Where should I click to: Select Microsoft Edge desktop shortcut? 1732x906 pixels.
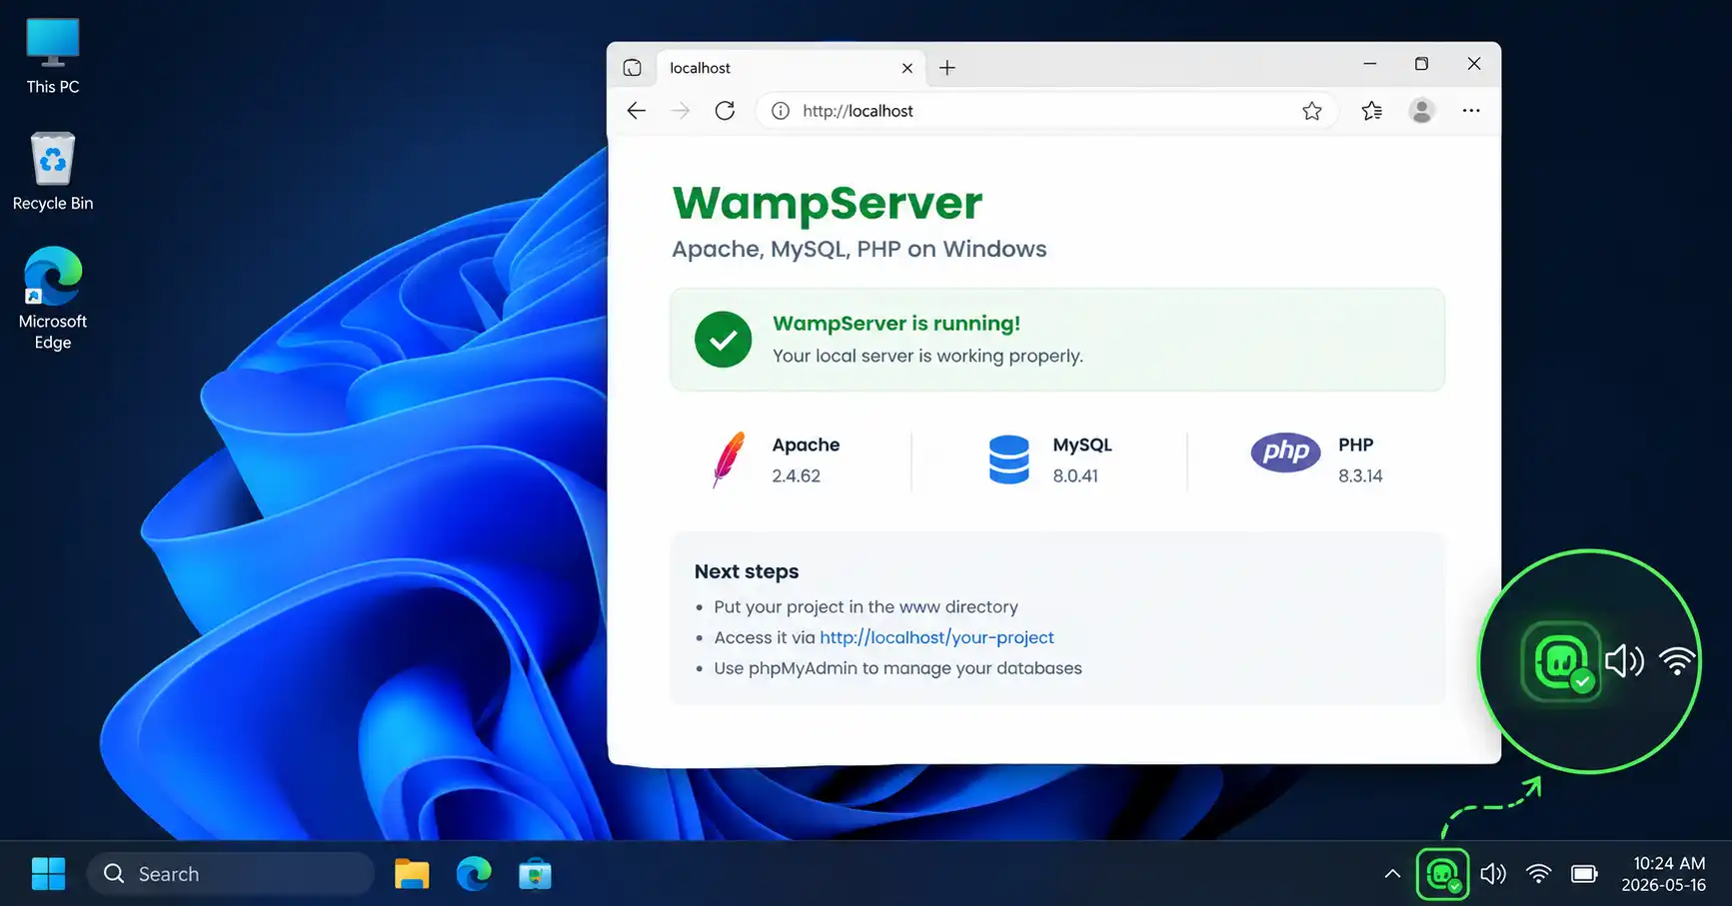coord(53,298)
